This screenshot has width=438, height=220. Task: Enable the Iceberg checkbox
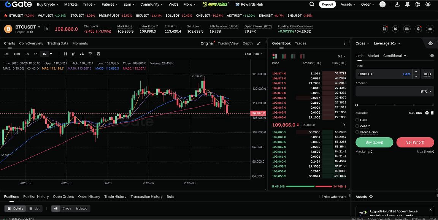357,126
